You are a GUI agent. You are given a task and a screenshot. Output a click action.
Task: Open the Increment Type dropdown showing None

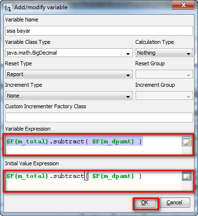coord(69,96)
